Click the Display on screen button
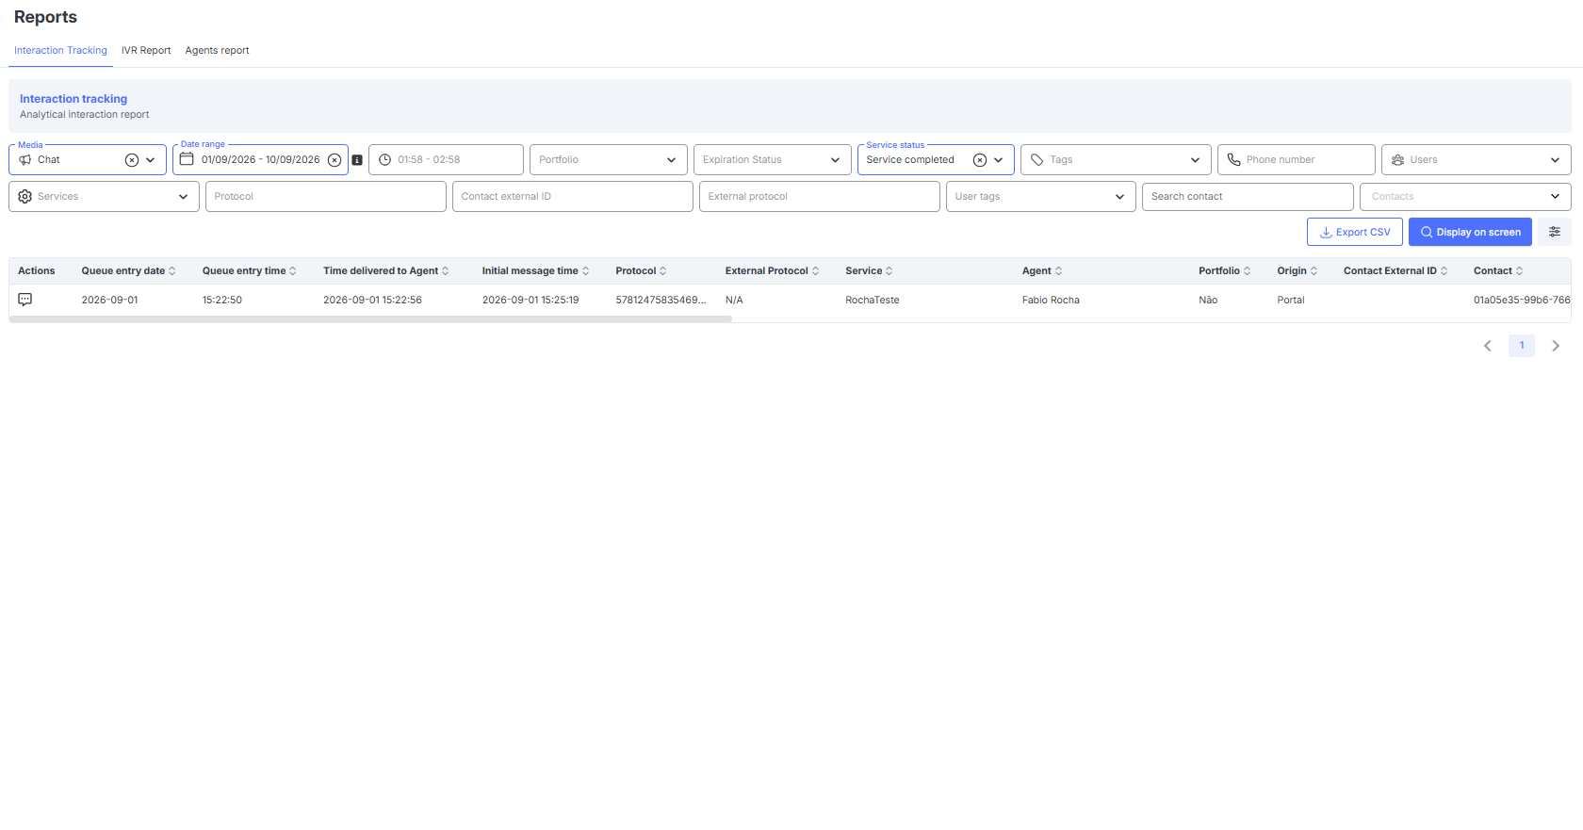 pyautogui.click(x=1470, y=232)
